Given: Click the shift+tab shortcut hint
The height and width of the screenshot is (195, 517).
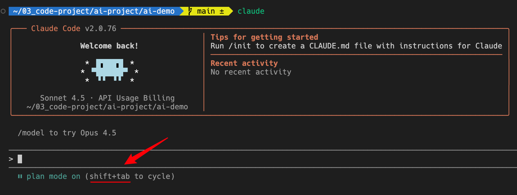Looking at the screenshot, I should (x=110, y=176).
